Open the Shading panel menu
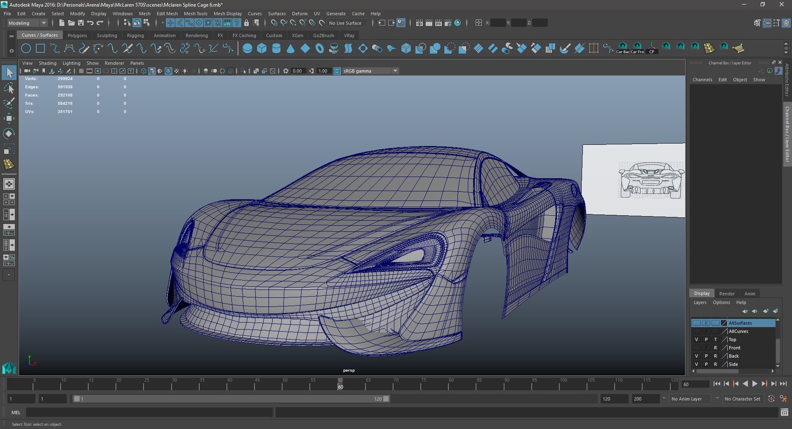 (x=48, y=63)
